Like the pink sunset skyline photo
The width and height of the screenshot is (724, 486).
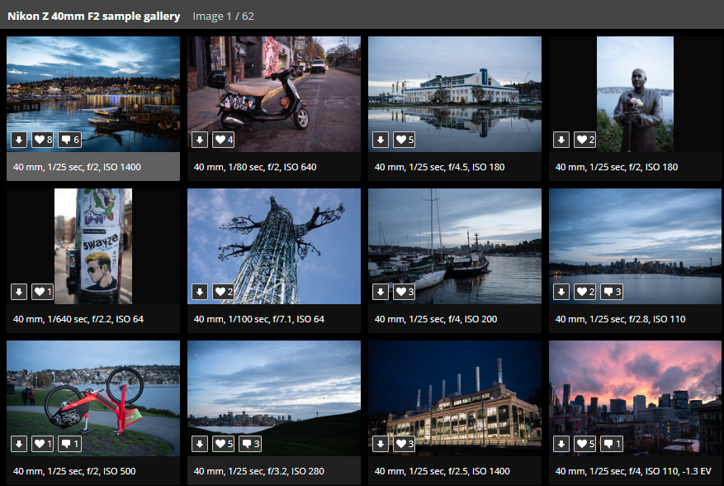click(x=584, y=444)
